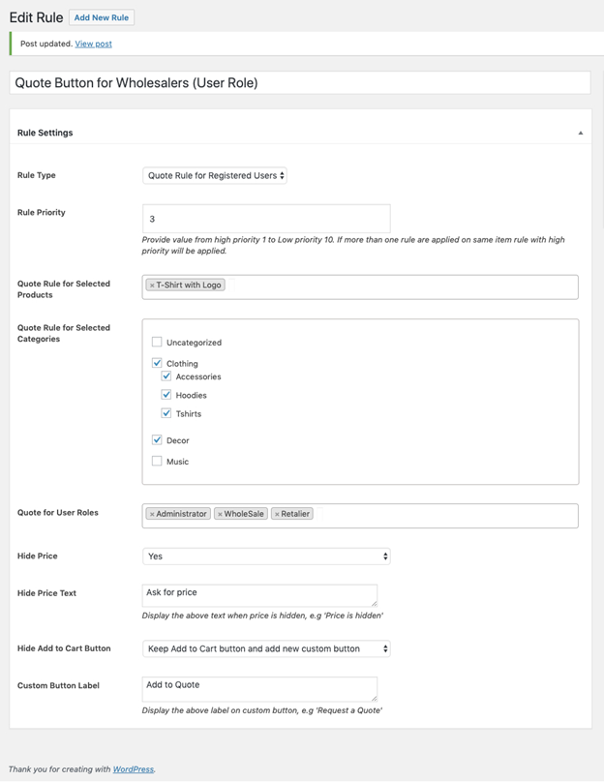
Task: Edit the rule title field
Action: [x=300, y=83]
